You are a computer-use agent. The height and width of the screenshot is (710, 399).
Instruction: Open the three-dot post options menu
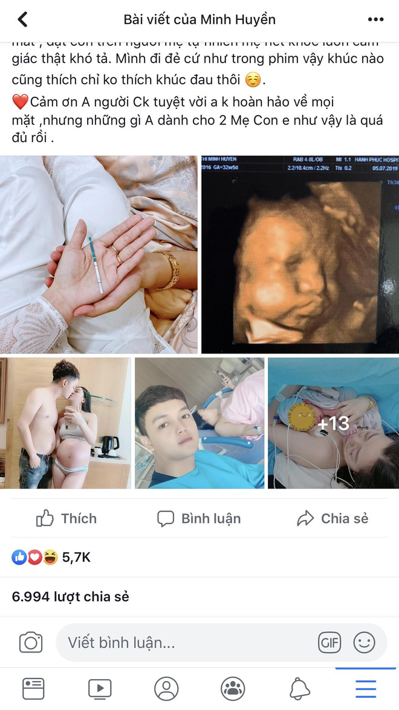click(375, 19)
